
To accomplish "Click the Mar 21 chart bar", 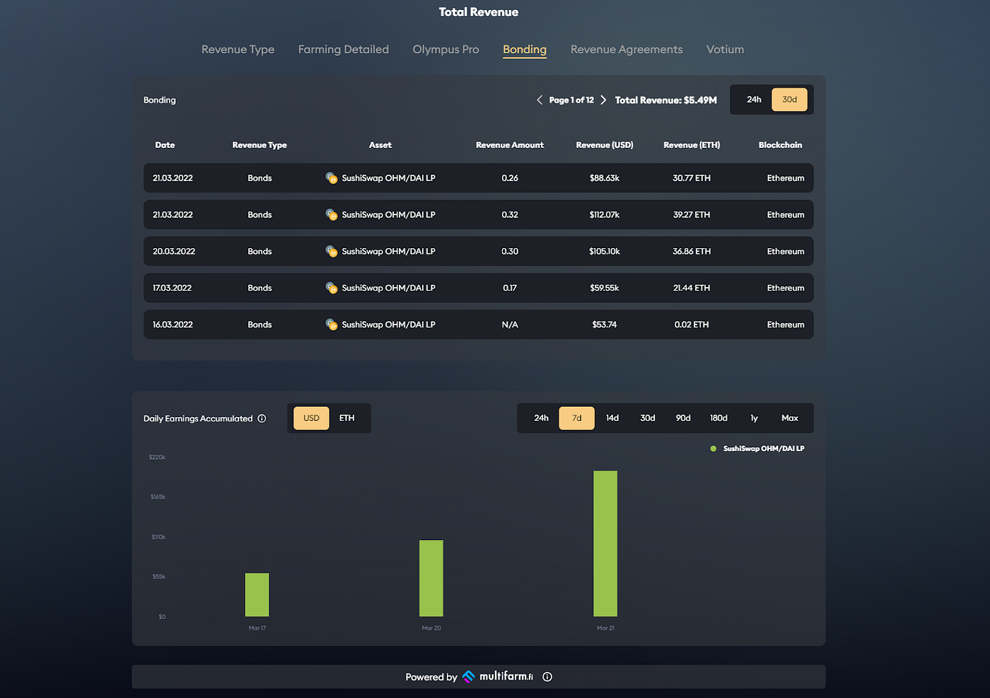I will pos(605,544).
